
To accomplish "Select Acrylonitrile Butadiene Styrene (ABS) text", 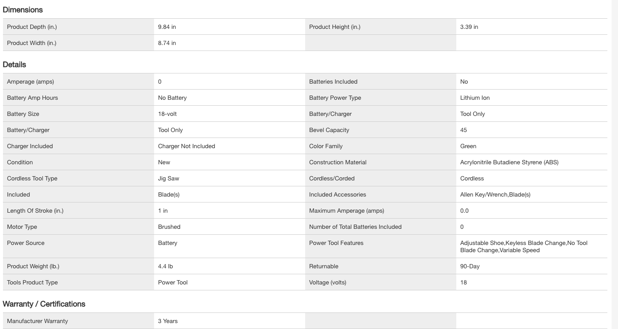I will point(509,162).
